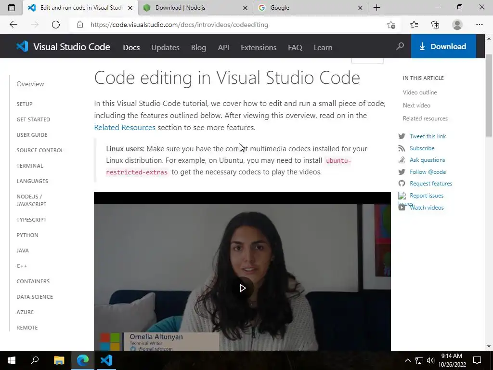Expand the AZURE sidebar section
Screen dimensions: 493x370
pyautogui.click(x=25, y=312)
